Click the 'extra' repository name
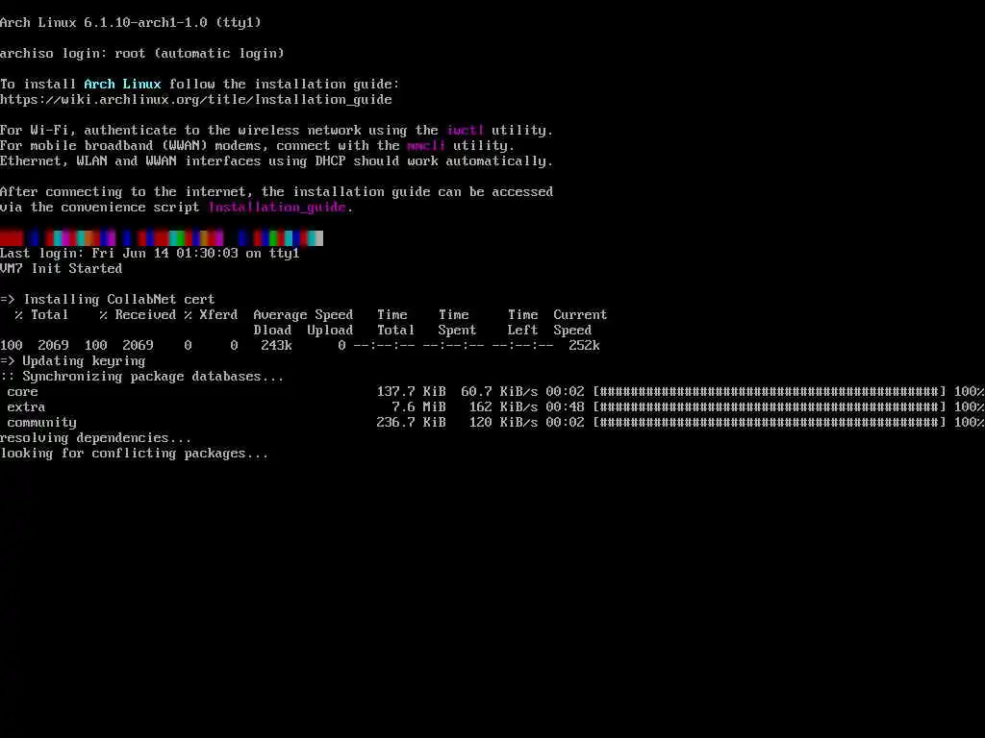 coord(26,406)
